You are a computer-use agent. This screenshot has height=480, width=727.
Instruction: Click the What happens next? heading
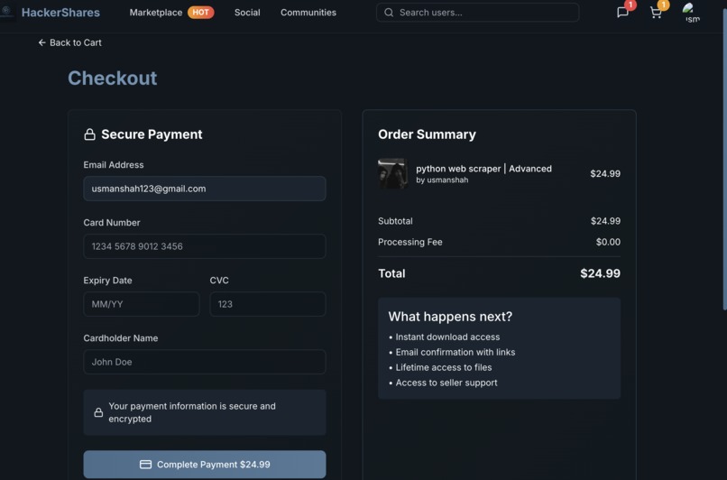(450, 317)
